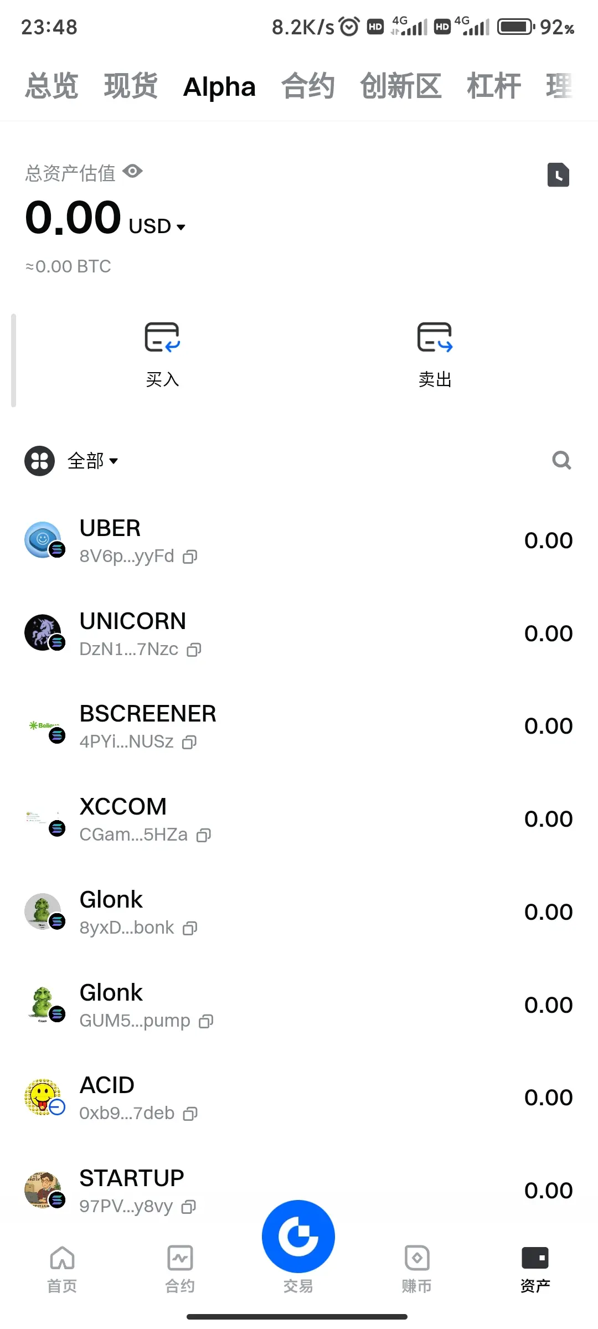This screenshot has width=598, height=1329.
Task: Tap the 买入 buy icon
Action: pos(162,337)
